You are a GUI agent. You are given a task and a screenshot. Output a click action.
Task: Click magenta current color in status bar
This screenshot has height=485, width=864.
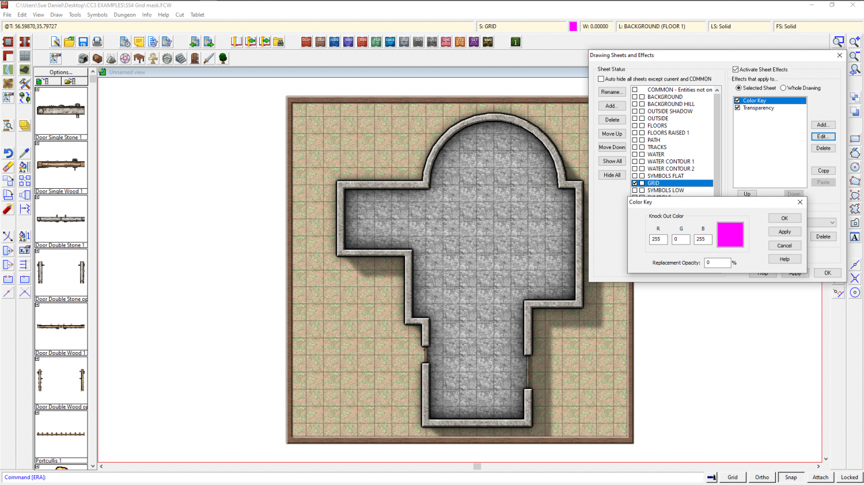click(573, 26)
